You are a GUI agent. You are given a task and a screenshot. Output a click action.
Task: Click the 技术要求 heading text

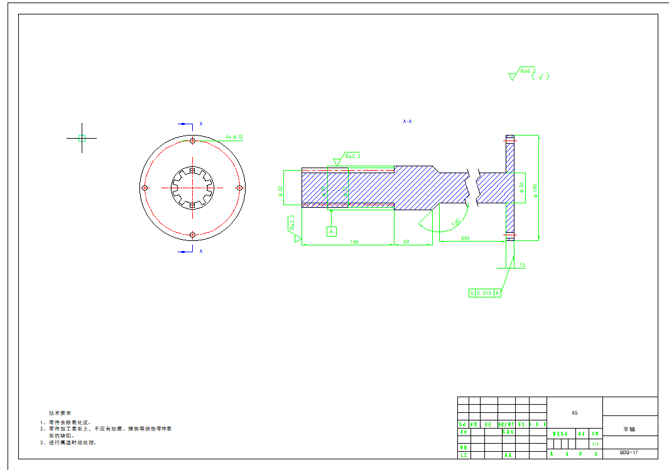click(60, 413)
